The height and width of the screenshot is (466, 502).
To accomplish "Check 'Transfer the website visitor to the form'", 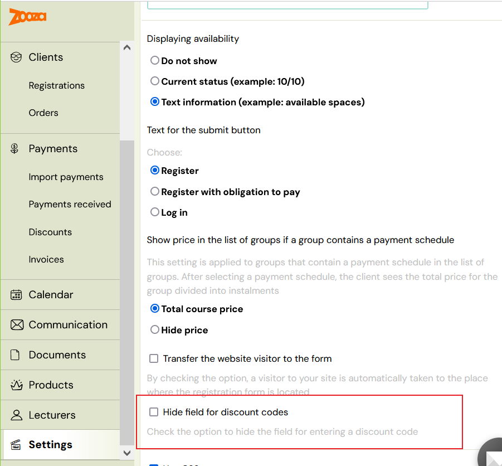I will (154, 358).
